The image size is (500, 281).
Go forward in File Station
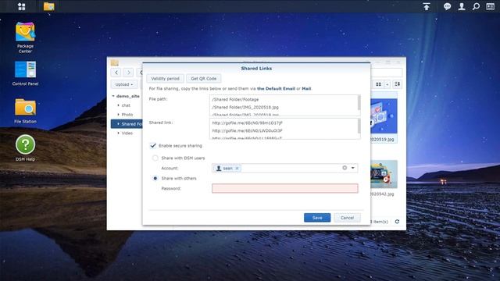(128, 73)
